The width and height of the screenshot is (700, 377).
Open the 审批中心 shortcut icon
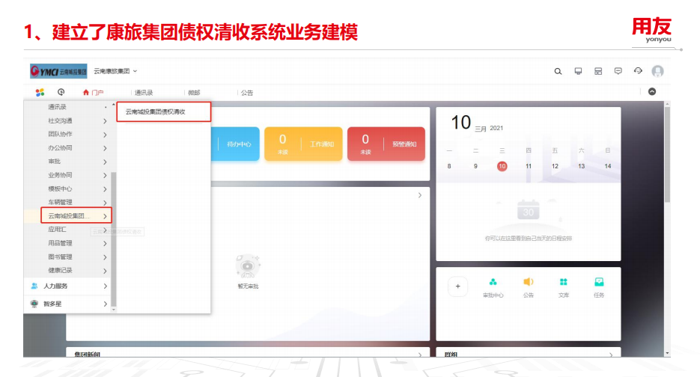point(493,282)
